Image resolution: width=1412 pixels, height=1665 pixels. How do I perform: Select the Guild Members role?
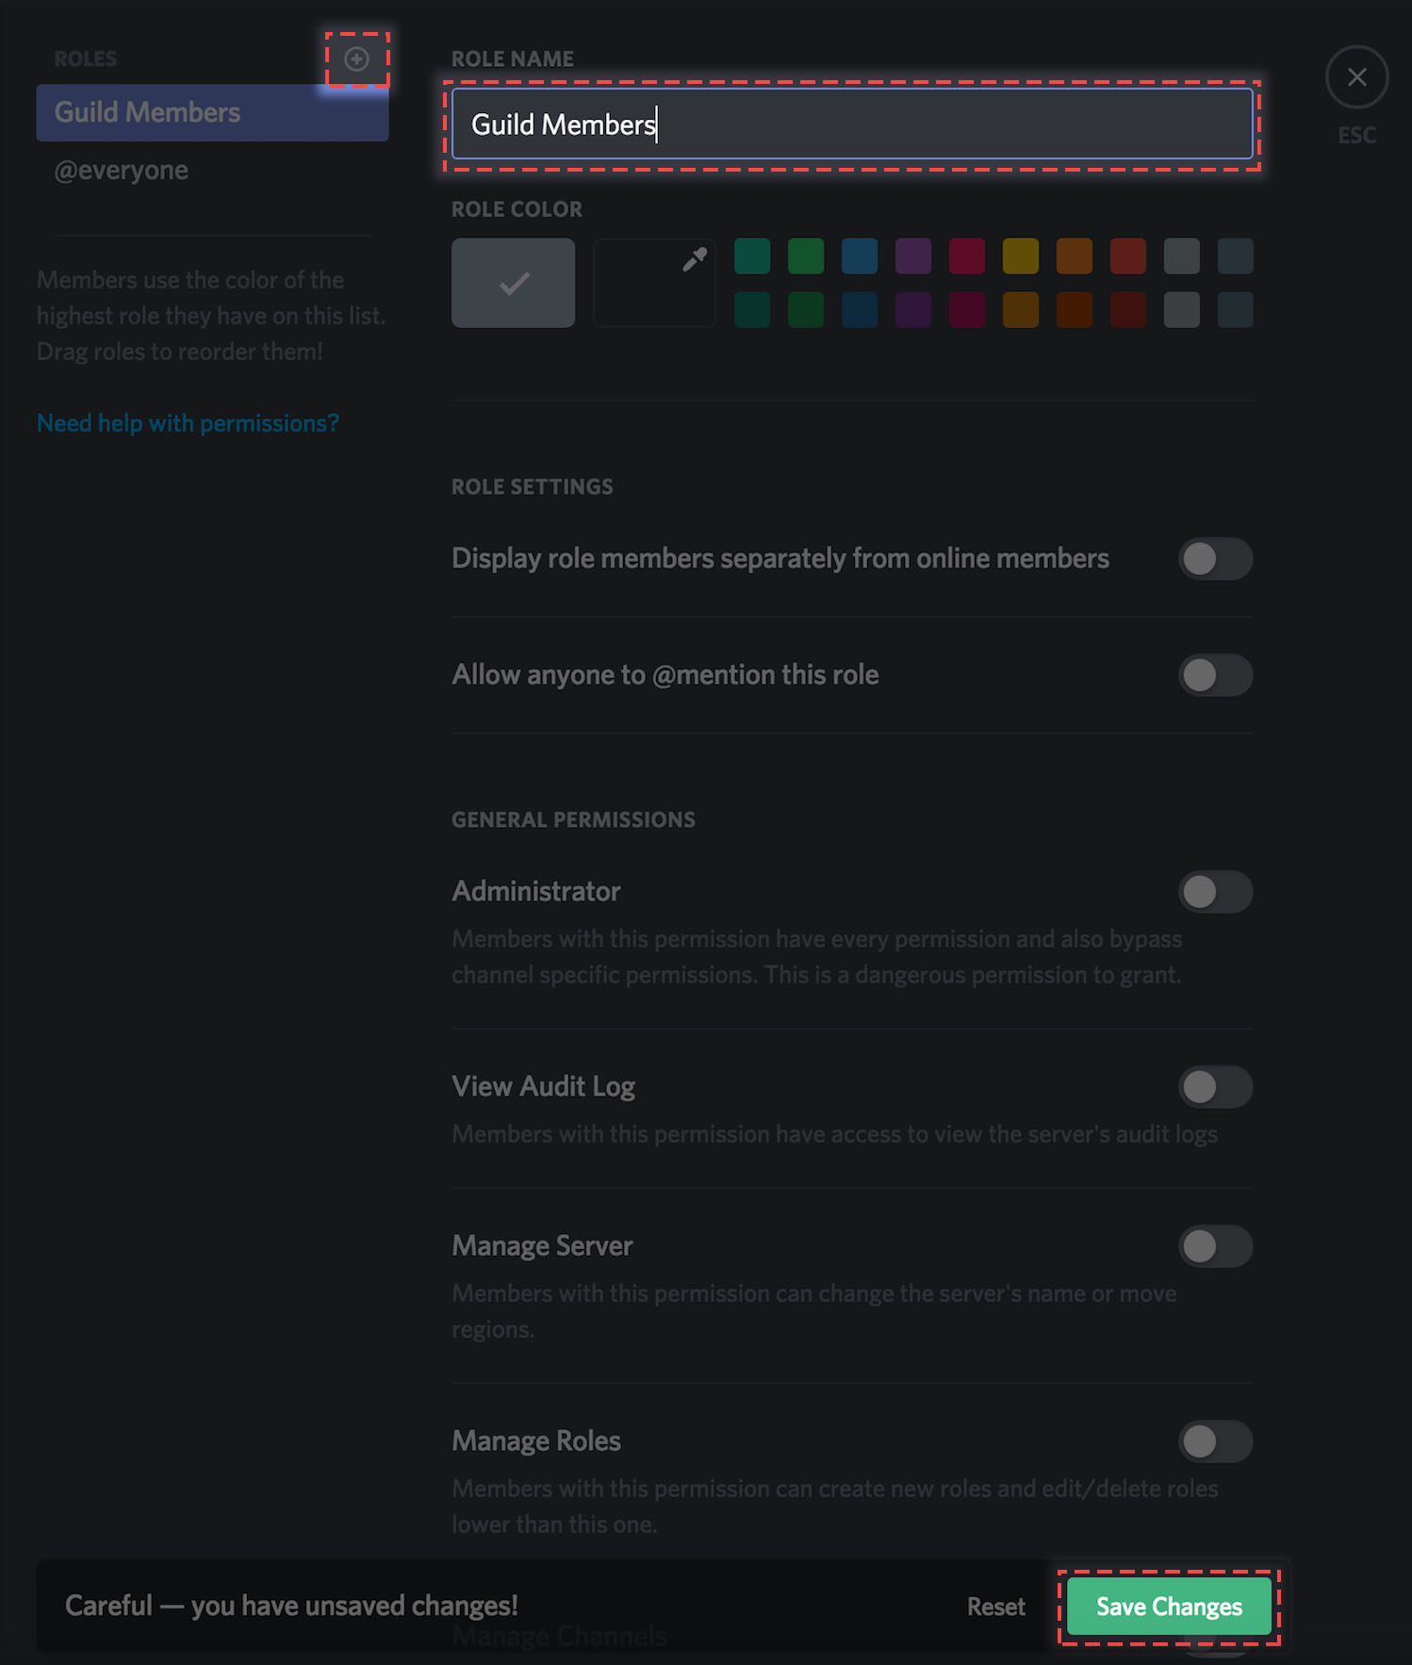tap(212, 112)
